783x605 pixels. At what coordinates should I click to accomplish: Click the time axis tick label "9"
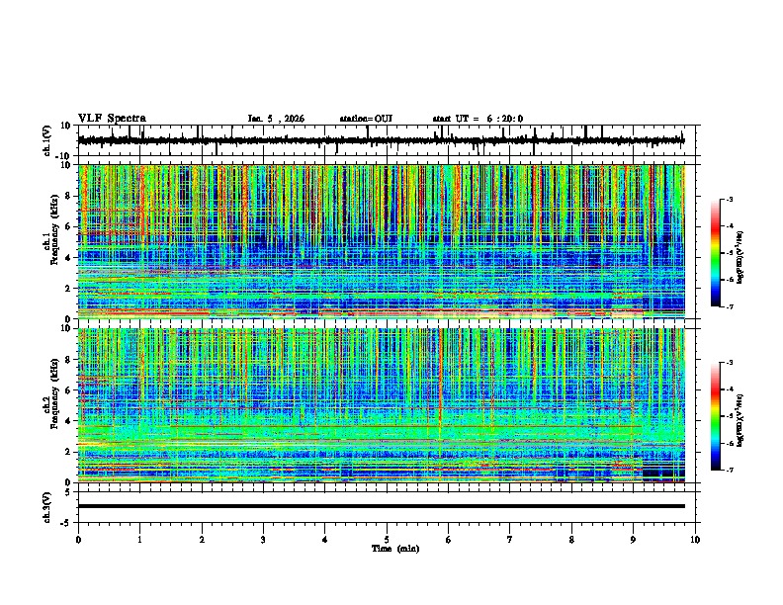[633, 540]
